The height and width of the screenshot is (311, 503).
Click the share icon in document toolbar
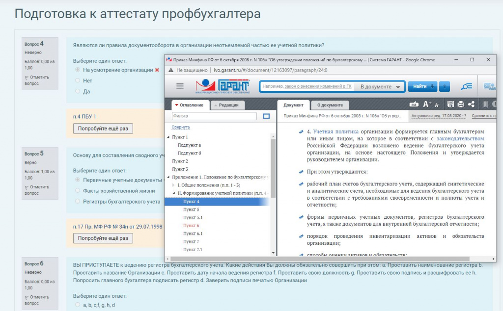coord(472,104)
